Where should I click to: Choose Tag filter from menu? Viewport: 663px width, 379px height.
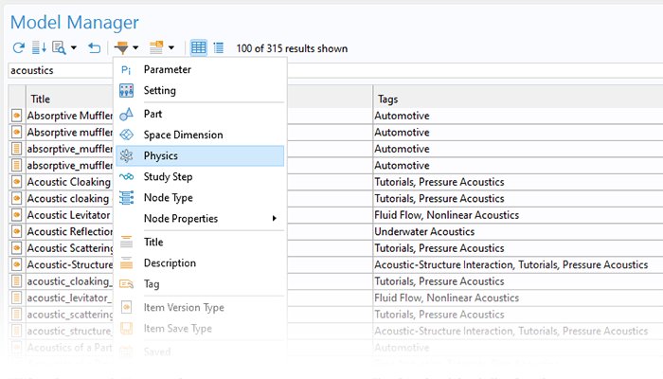point(200,284)
